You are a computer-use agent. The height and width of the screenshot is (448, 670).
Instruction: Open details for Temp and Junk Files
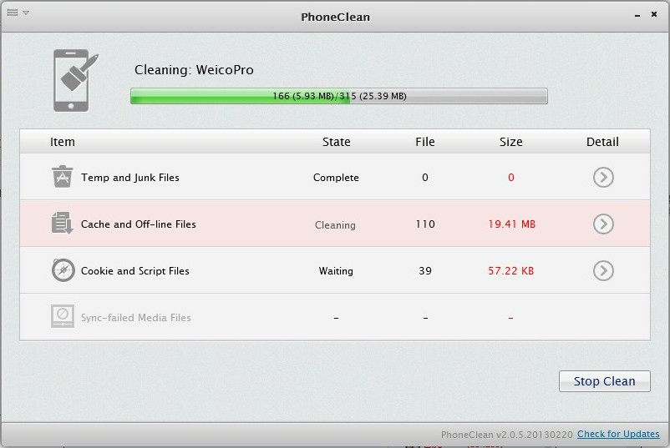(x=602, y=177)
